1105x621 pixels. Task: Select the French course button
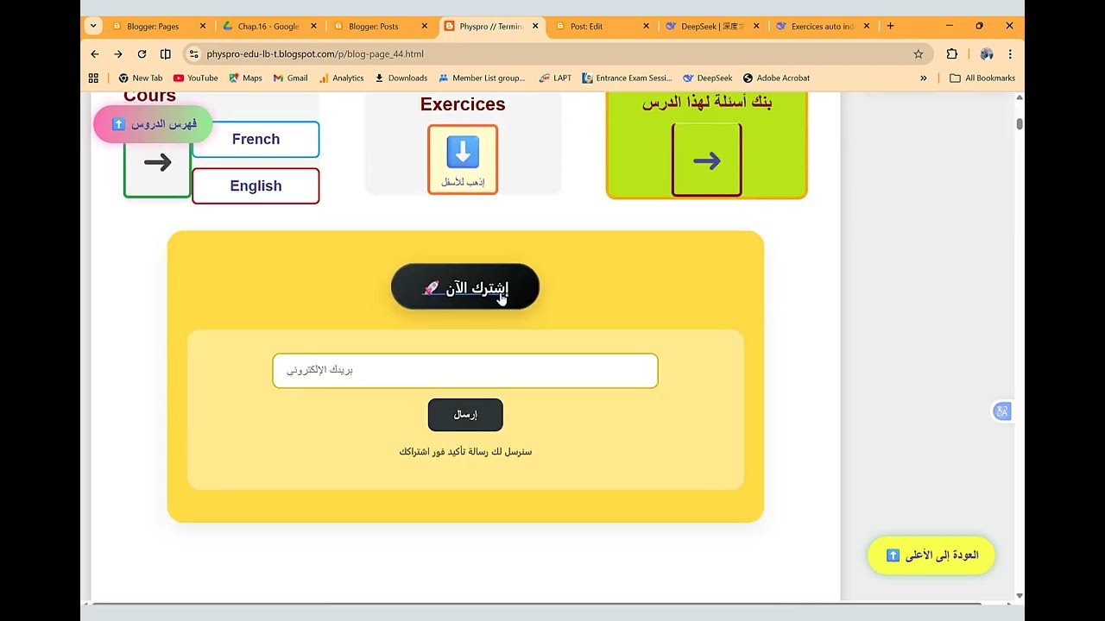click(x=256, y=139)
